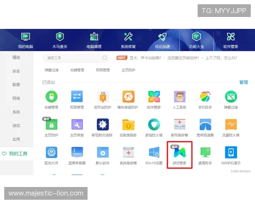Open 手机助手 tool

pyautogui.click(x=205, y=100)
